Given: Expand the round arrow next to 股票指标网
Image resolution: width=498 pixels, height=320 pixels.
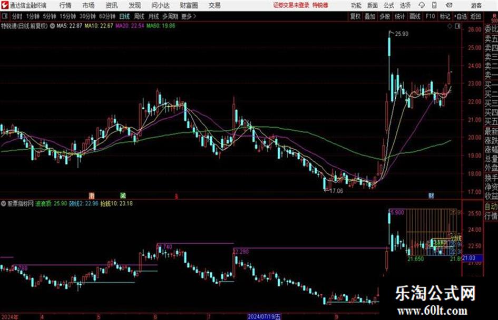Looking at the screenshot, I should point(4,204).
